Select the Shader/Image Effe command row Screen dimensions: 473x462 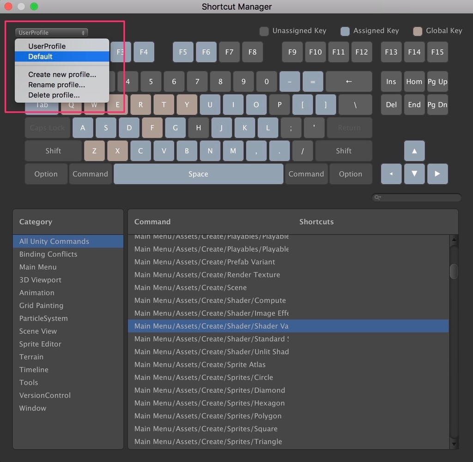288,313
